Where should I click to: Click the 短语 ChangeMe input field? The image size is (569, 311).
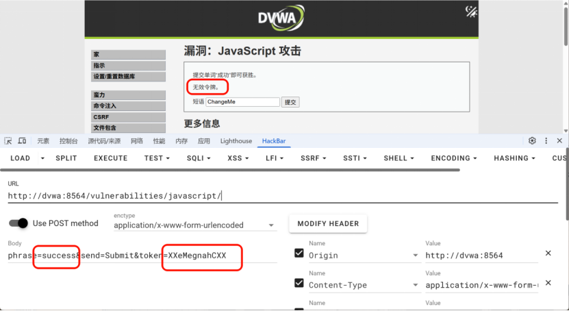point(243,102)
